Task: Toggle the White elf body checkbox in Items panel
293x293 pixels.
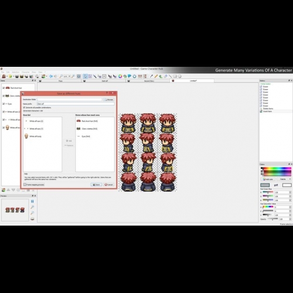Action: pos(4,128)
